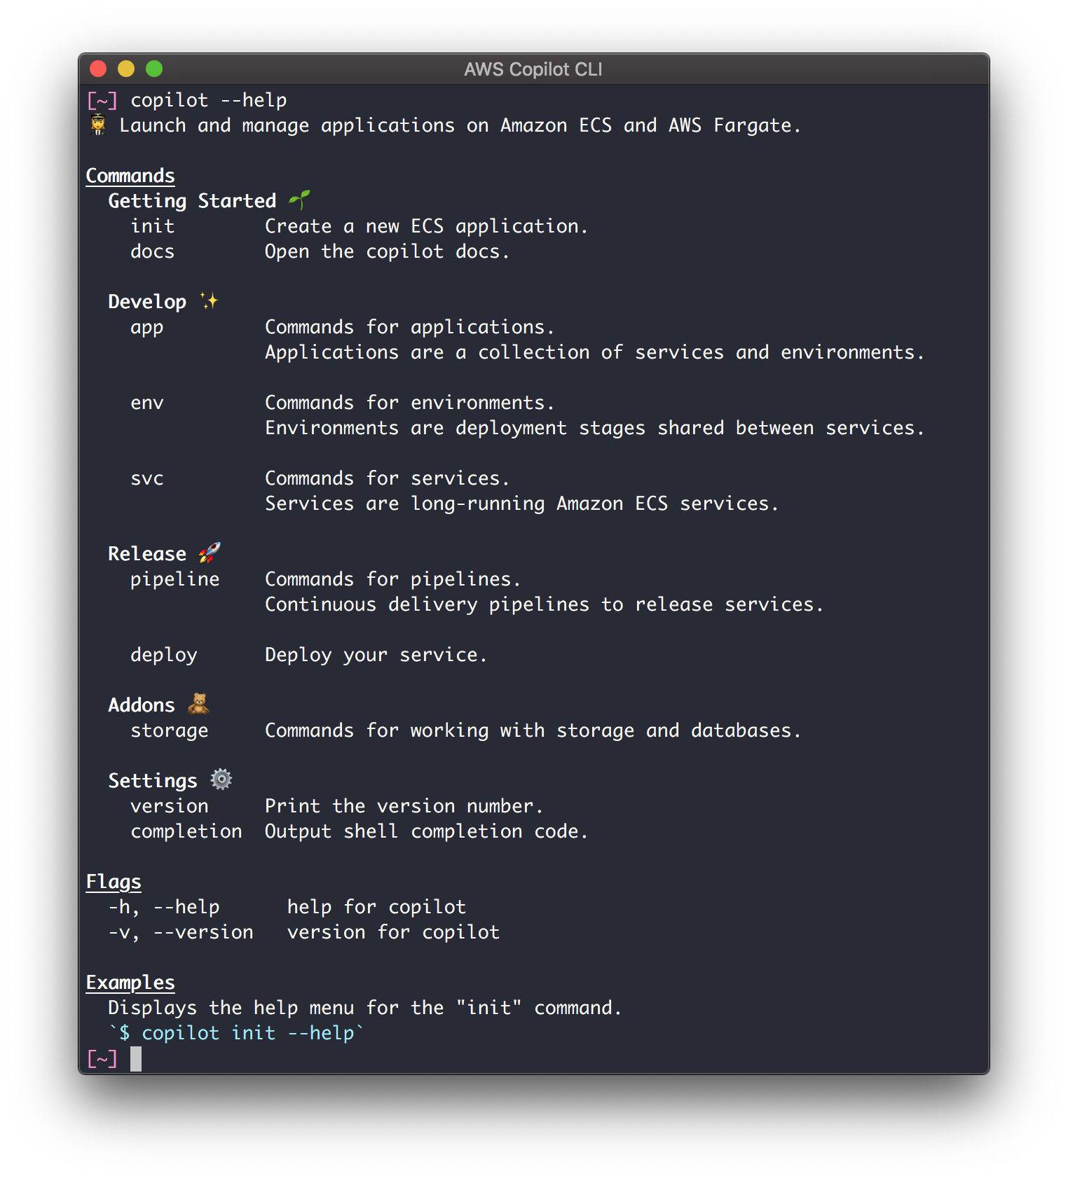
Task: Click 'Launch and manage applications' tagline
Action: [x=460, y=125]
